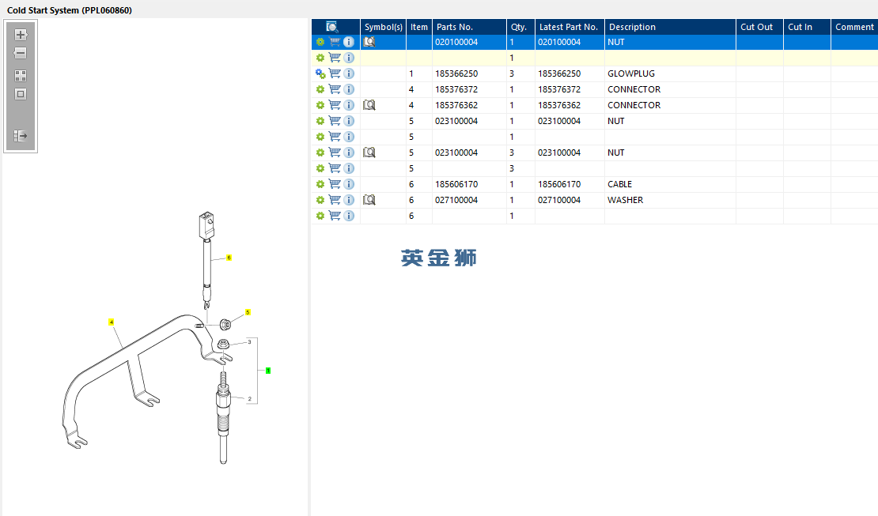Select part number 185366250 in Parts No. column
This screenshot has height=516, width=878.
[456, 73]
